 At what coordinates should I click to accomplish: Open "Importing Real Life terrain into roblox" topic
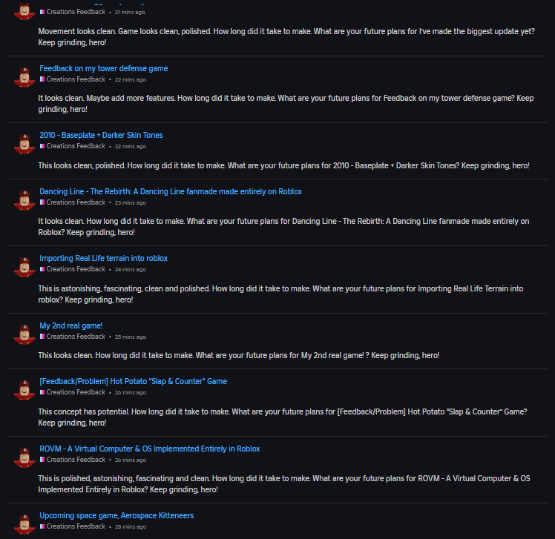[104, 258]
